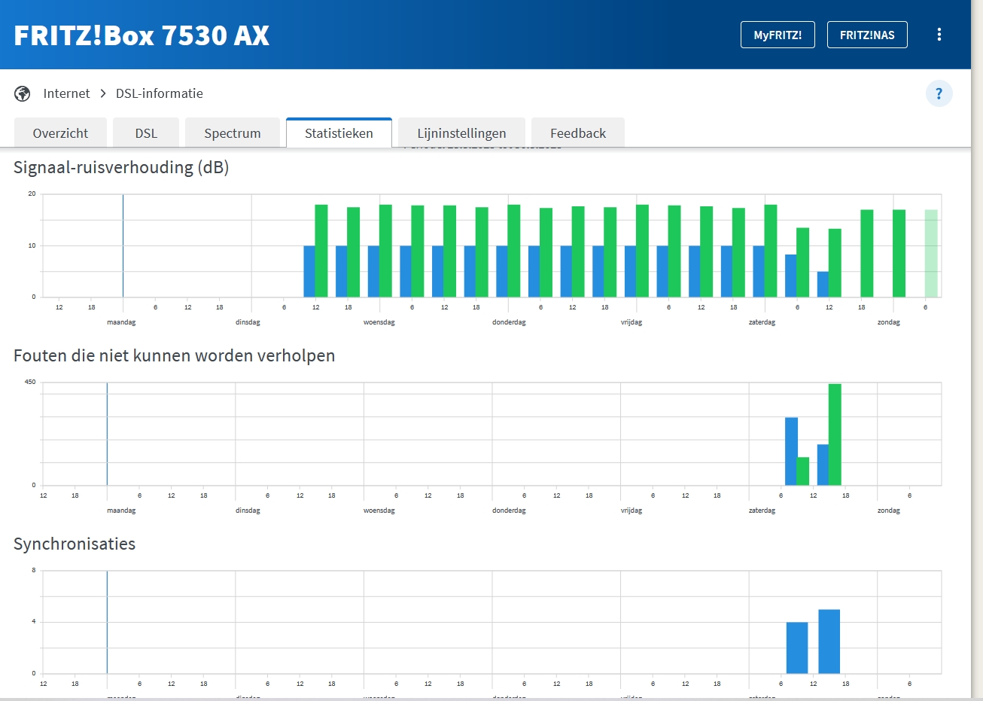Click the FRITZ!Box 7530 AX title
This screenshot has width=983, height=701.
click(142, 35)
